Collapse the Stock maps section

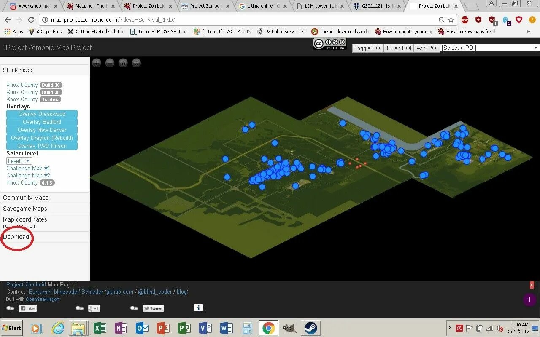click(x=45, y=70)
